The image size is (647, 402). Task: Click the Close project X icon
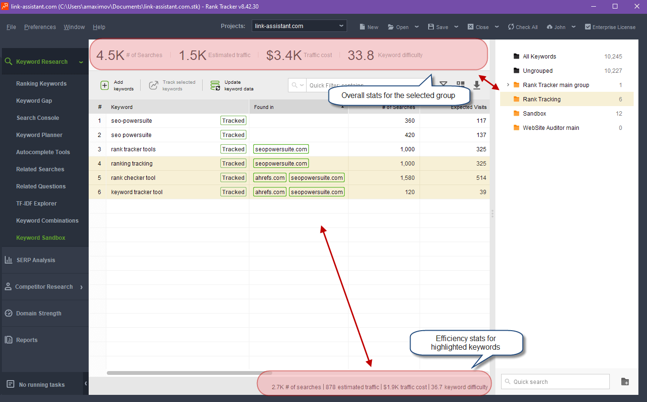pyautogui.click(x=471, y=27)
